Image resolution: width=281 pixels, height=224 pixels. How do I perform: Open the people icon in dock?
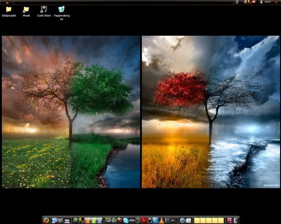pos(229,220)
